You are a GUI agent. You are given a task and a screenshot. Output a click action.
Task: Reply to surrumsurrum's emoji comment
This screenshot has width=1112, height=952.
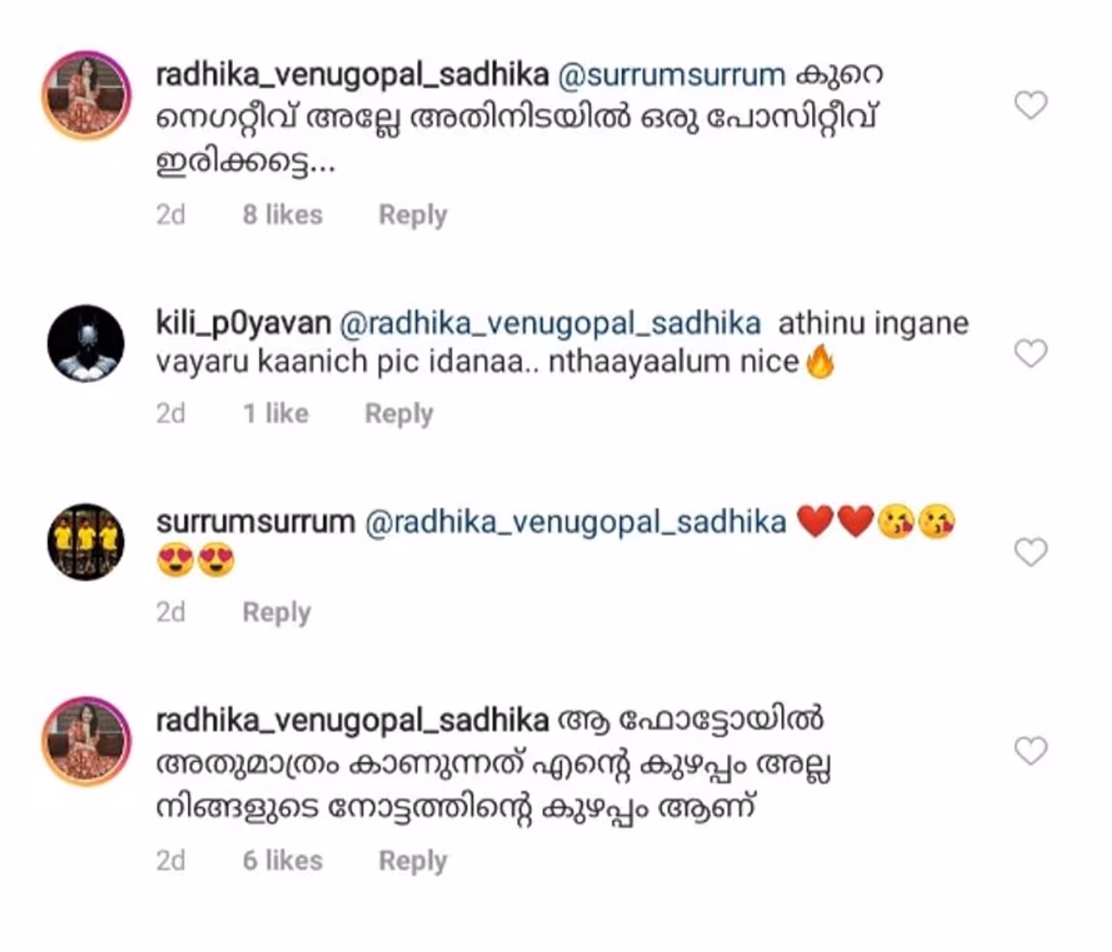click(x=276, y=612)
